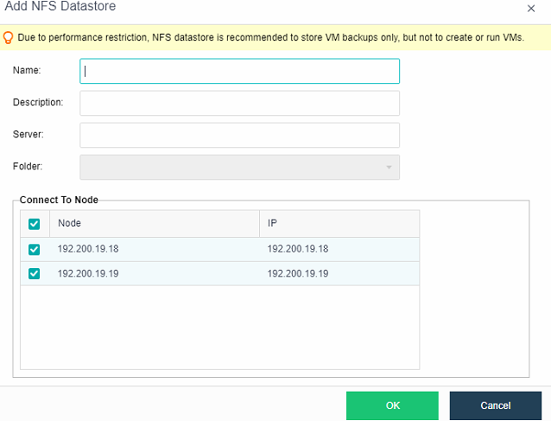Click the Node column header
The width and height of the screenshot is (551, 421).
69,223
